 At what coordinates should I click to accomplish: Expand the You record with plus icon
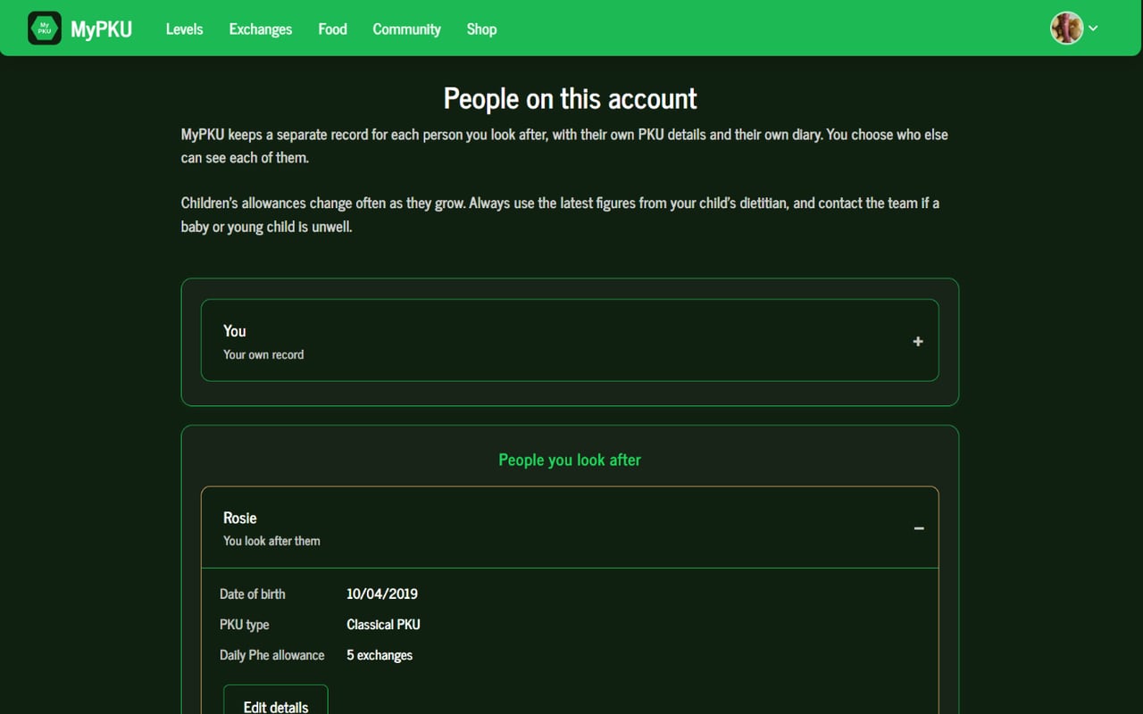pos(918,341)
